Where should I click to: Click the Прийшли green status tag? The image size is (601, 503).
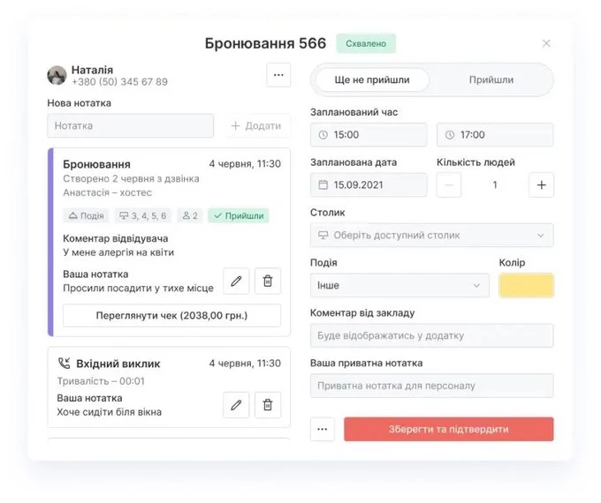[x=238, y=215]
